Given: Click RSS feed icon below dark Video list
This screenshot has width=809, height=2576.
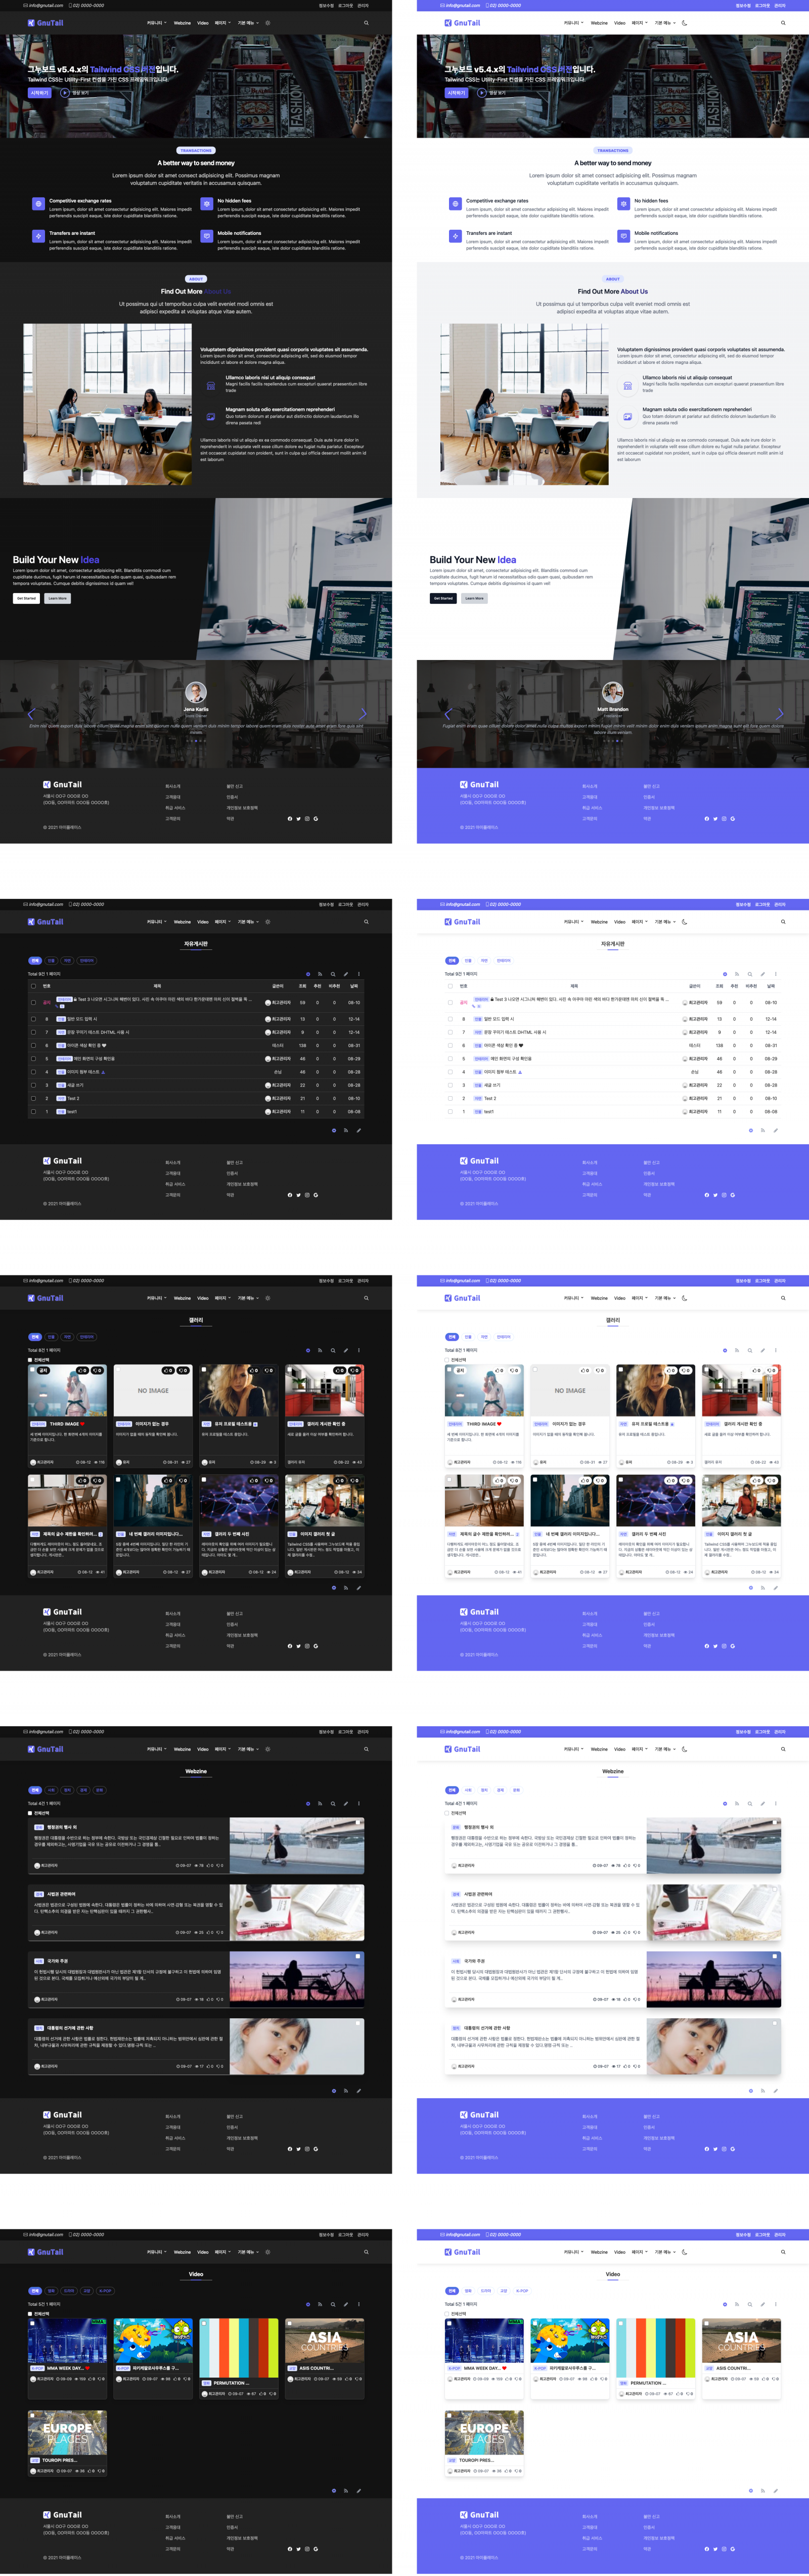Looking at the screenshot, I should [345, 2490].
